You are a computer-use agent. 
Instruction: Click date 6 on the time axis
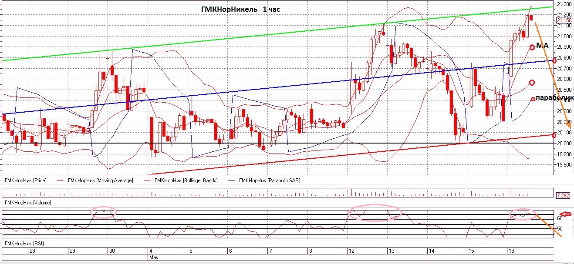[231, 251]
